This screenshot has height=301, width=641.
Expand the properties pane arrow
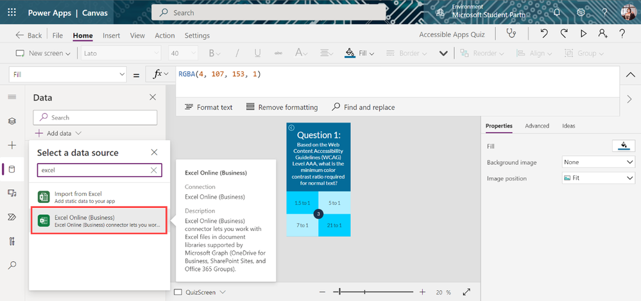click(629, 99)
